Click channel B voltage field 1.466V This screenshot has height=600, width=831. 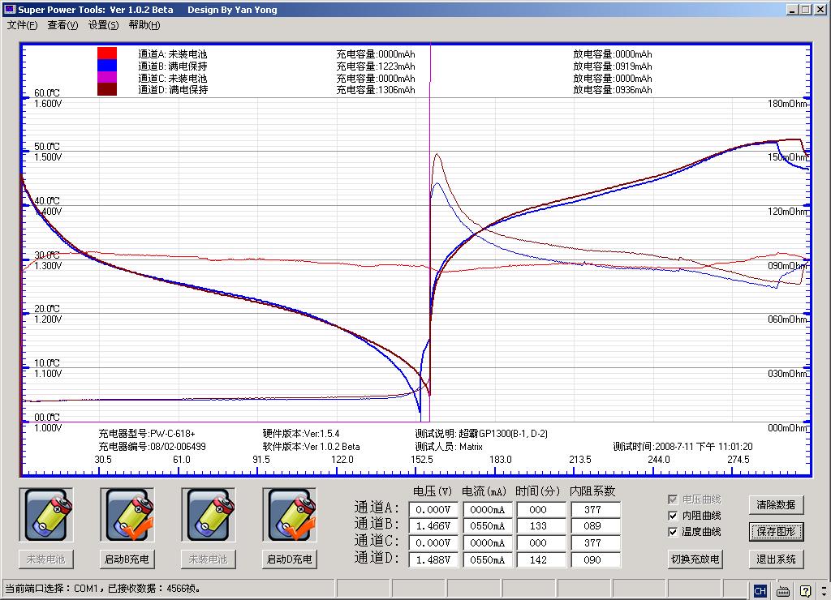pos(433,526)
